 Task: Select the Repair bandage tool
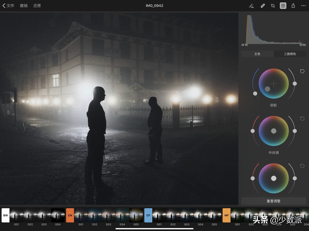point(262,6)
